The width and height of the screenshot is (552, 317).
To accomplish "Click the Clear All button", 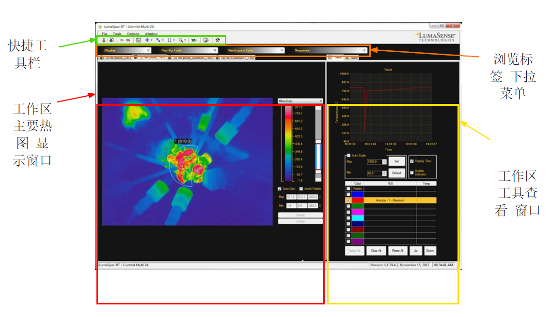I will coord(376,251).
